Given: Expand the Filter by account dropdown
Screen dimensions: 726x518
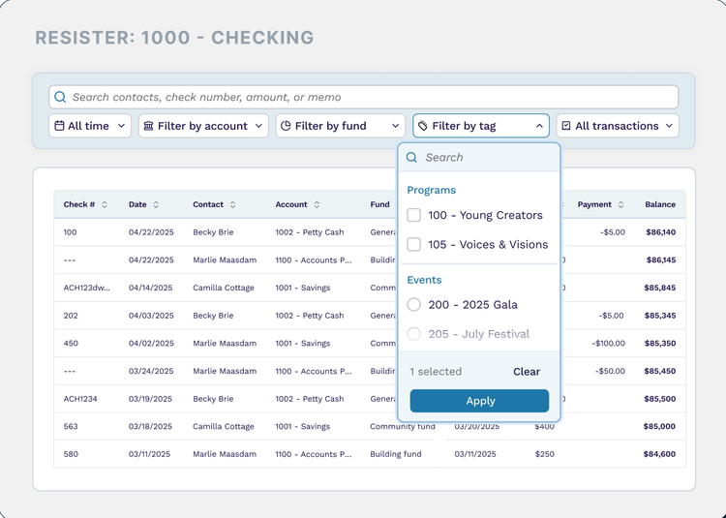Looking at the screenshot, I should click(204, 126).
